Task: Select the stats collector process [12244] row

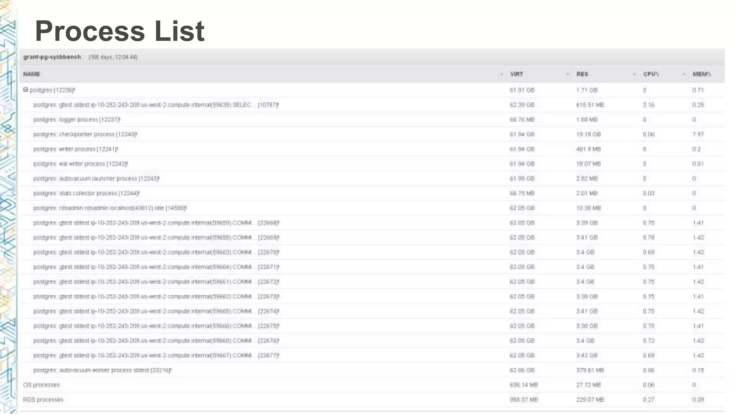Action: tap(372, 193)
